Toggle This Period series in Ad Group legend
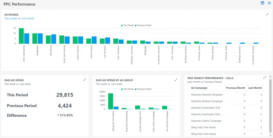Viewport: 273px width, 138px height. [127, 89]
